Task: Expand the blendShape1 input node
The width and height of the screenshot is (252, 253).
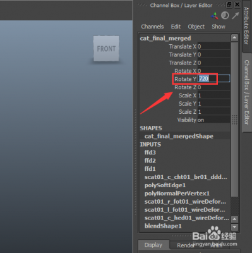Action: pyautogui.click(x=163, y=226)
